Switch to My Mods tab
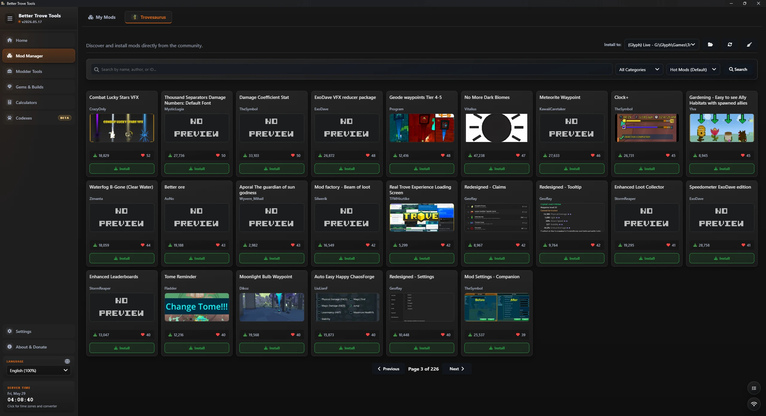 [102, 17]
